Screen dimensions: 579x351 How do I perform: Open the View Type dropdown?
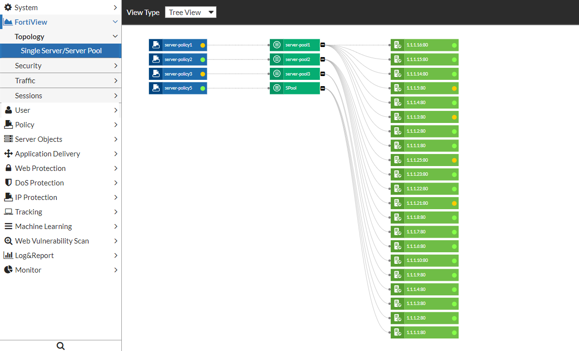click(191, 13)
